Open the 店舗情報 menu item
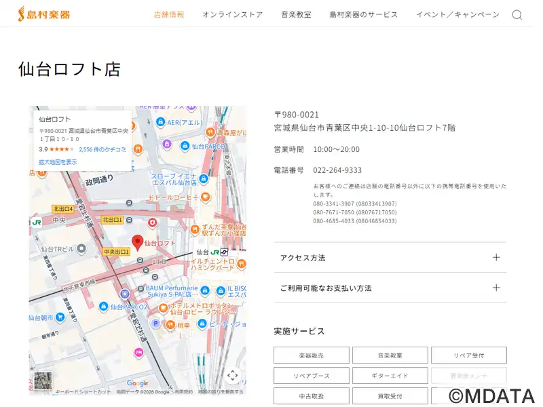The image size is (543, 407). 169,14
